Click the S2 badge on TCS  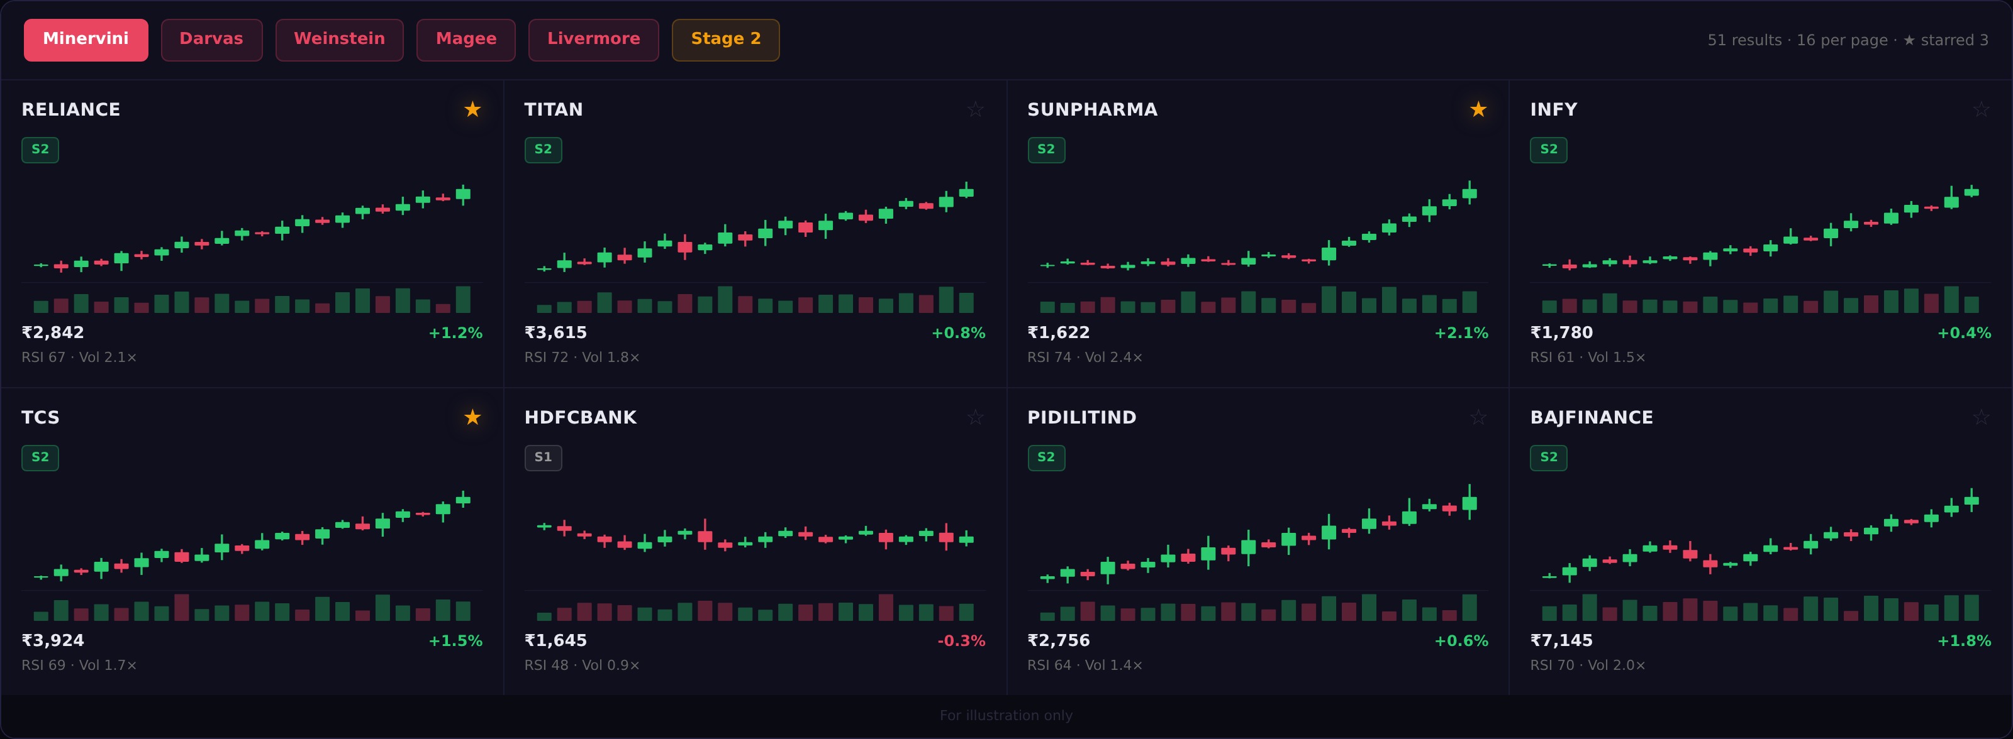click(x=40, y=458)
